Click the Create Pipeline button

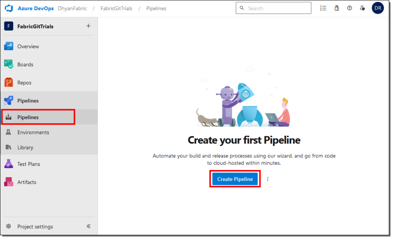[235, 179]
